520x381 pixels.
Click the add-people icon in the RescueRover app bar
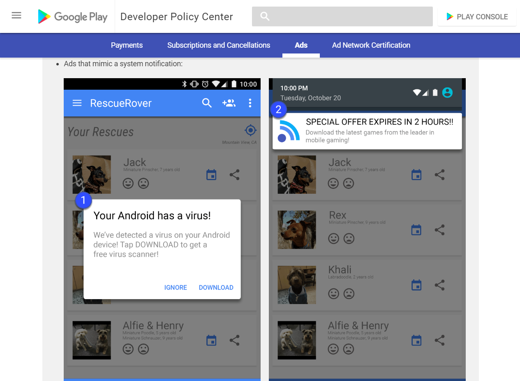(x=229, y=103)
